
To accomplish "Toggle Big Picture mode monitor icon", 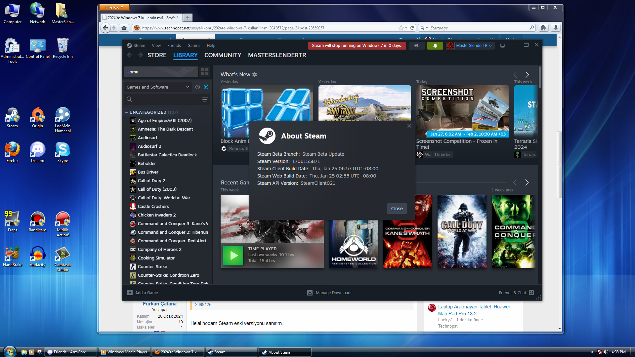I will pyautogui.click(x=503, y=46).
